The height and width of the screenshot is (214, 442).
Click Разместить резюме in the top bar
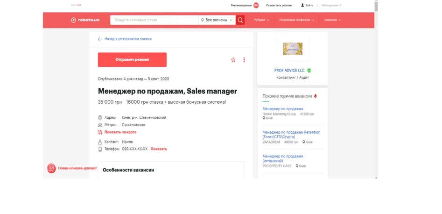(279, 5)
